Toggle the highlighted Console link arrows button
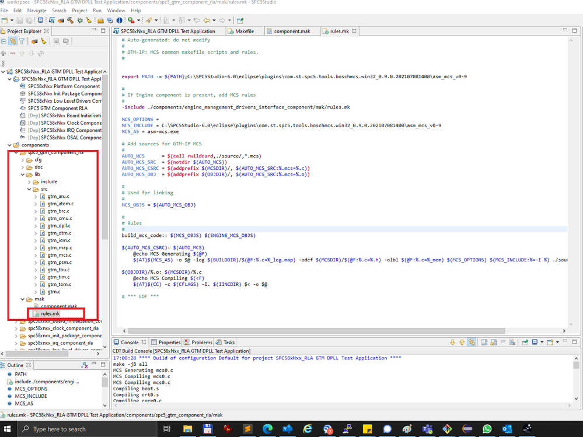This screenshot has height=437, width=583. click(472, 342)
